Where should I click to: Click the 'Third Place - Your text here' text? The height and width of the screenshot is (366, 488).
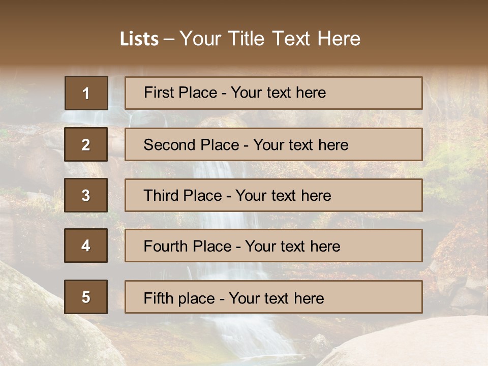pos(237,196)
